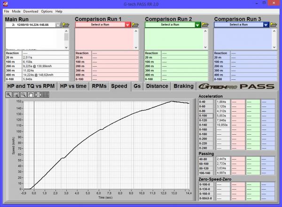Image resolution: width=282 pixels, height=207 pixels.
Task: Expand Comparison Run 3 blue dropdown arrow
Action: 266,25
